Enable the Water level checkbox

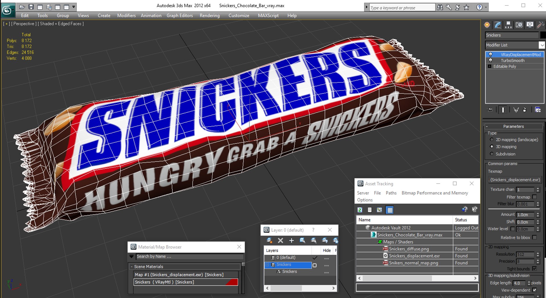[x=512, y=229]
